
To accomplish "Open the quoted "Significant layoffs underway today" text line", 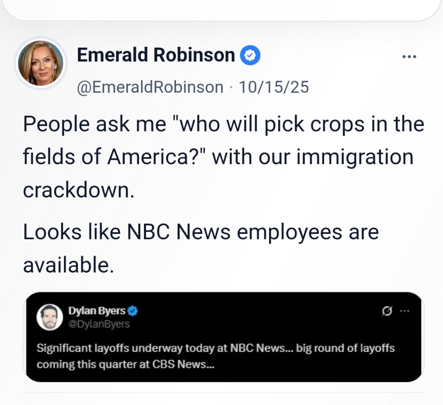I will [215, 348].
